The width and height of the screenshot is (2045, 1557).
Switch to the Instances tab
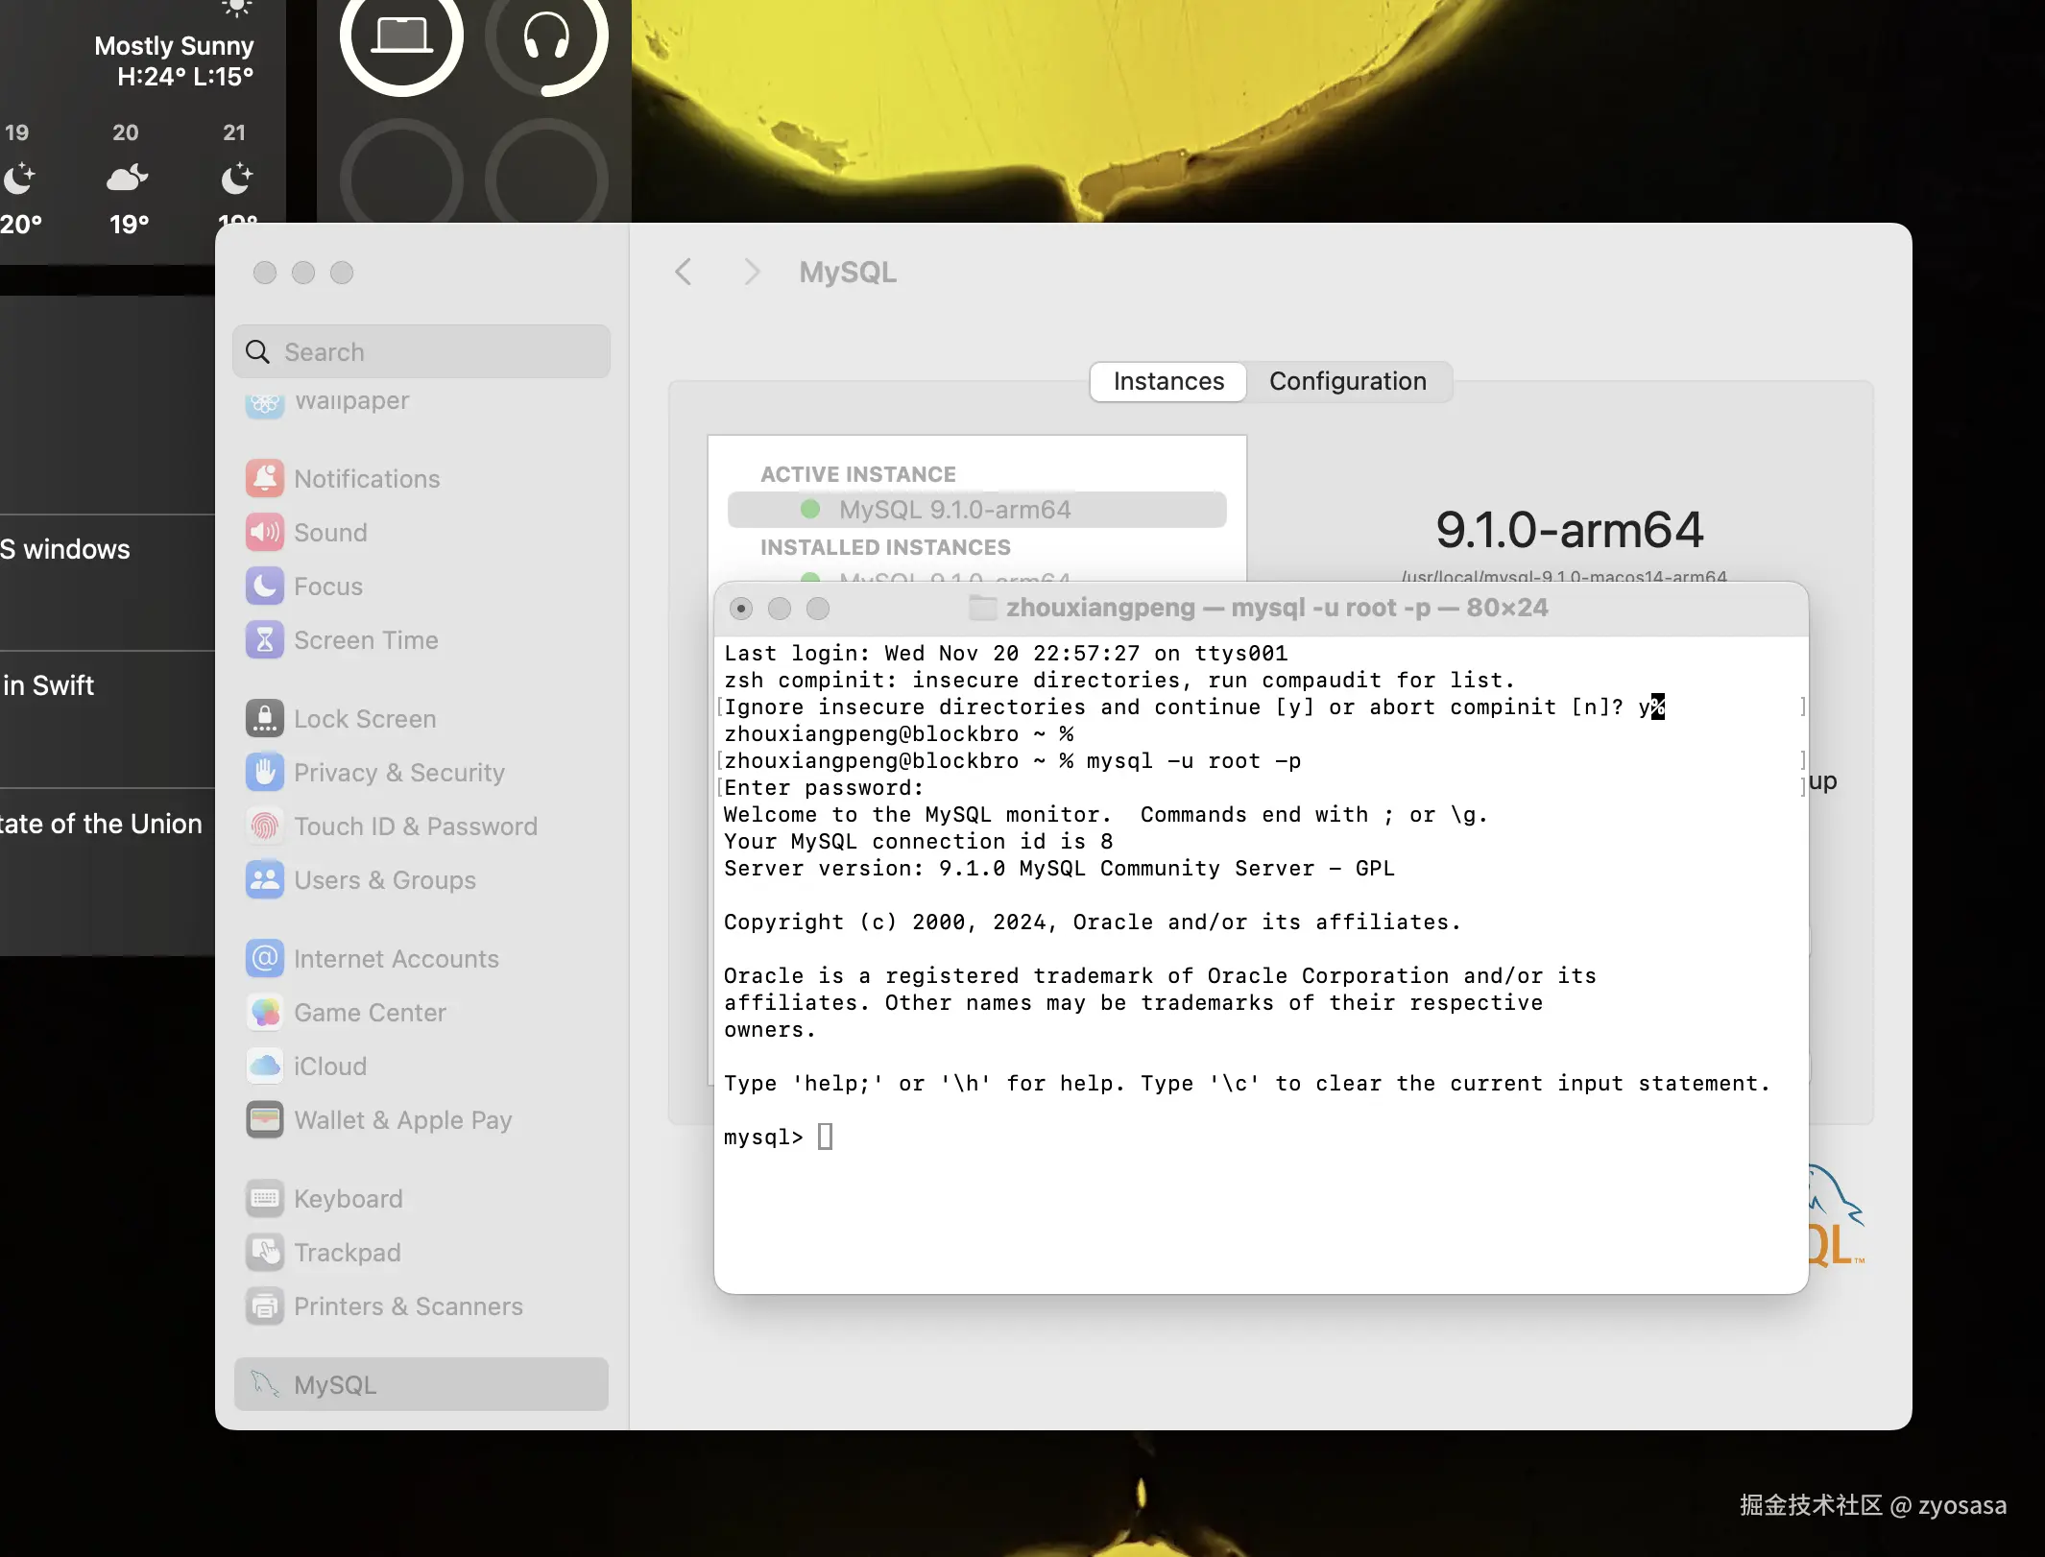point(1168,381)
